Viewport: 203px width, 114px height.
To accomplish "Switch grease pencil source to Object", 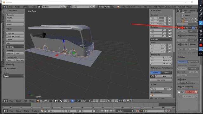I will click(x=166, y=73).
